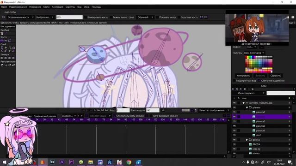Click the play button in the timeline controls
Screen dimensions: 296x166
tap(95, 110)
